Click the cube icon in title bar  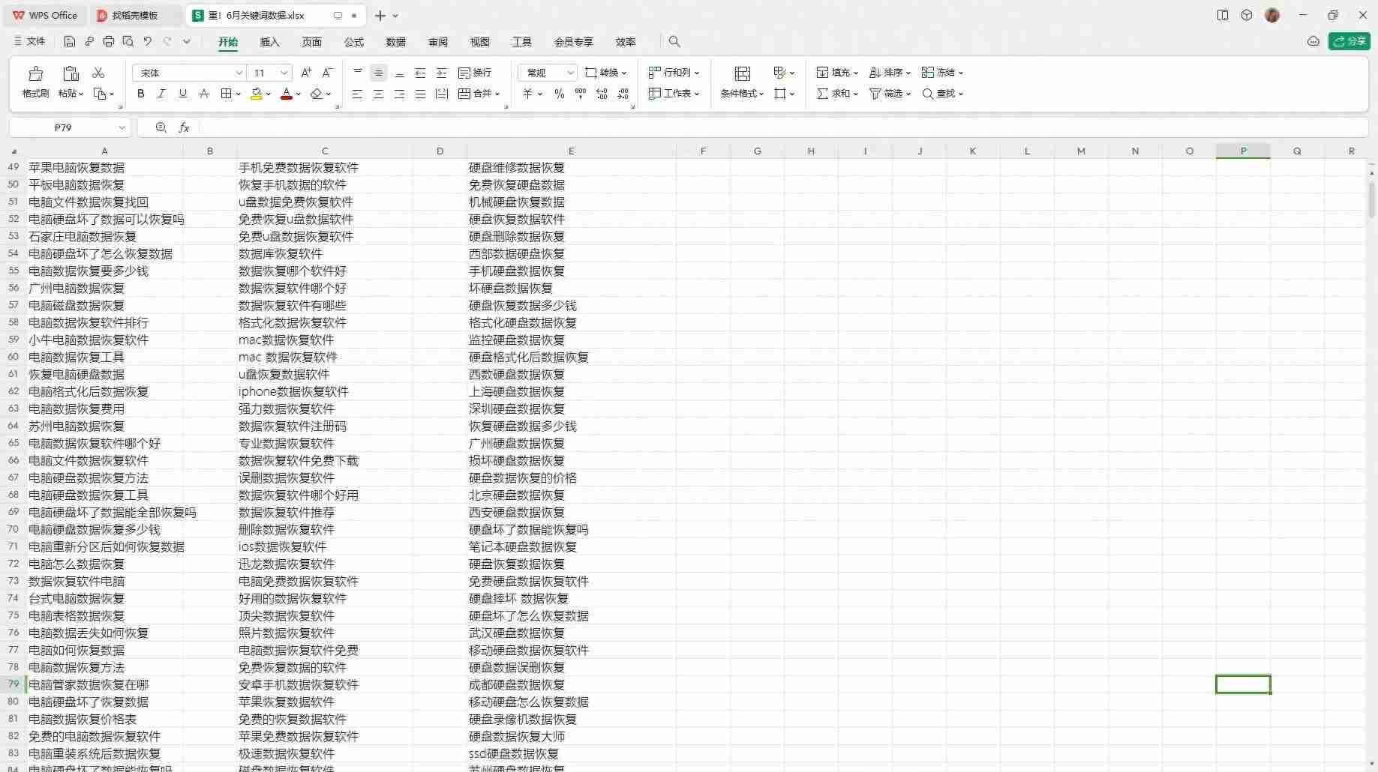pyautogui.click(x=1247, y=15)
